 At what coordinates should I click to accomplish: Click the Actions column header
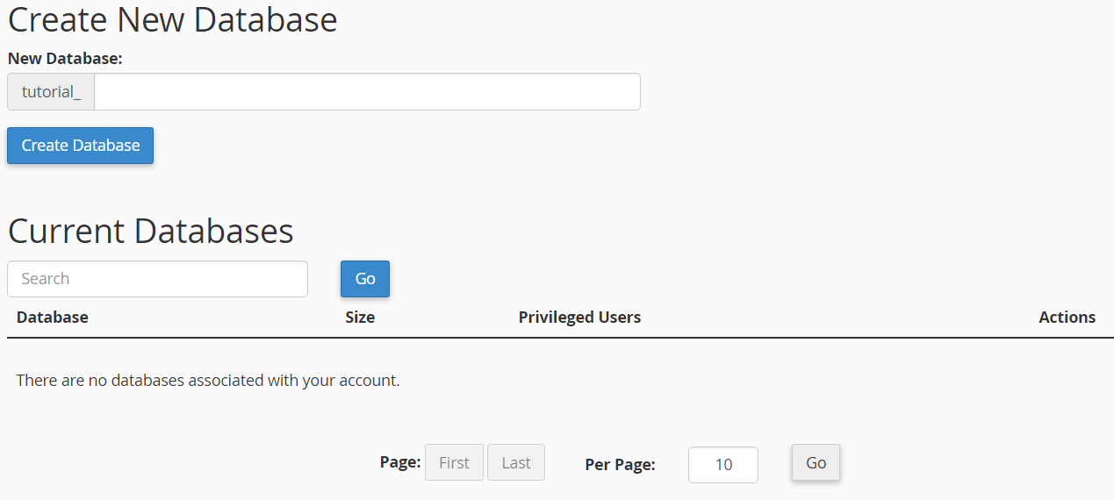pyautogui.click(x=1067, y=317)
